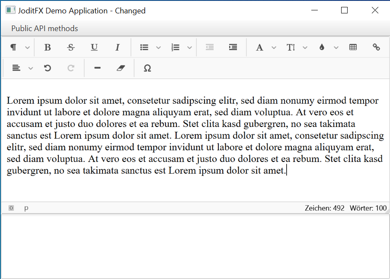This screenshot has width=390, height=279.
Task: Click the paragraph format icon
Action: tap(13, 47)
